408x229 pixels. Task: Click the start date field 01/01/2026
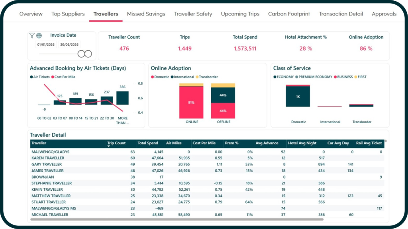click(46, 45)
